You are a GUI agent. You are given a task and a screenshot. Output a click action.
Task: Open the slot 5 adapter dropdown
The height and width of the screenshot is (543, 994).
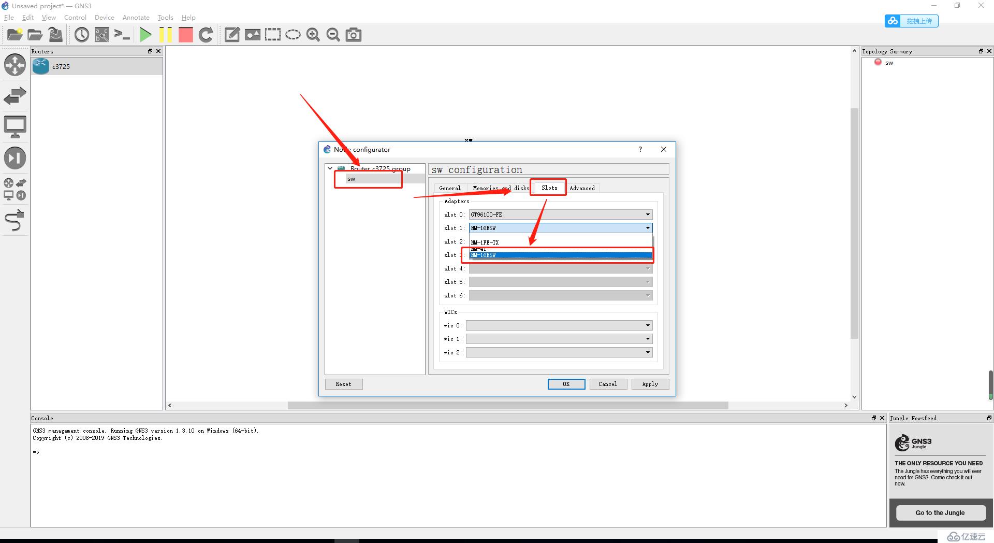pos(561,282)
